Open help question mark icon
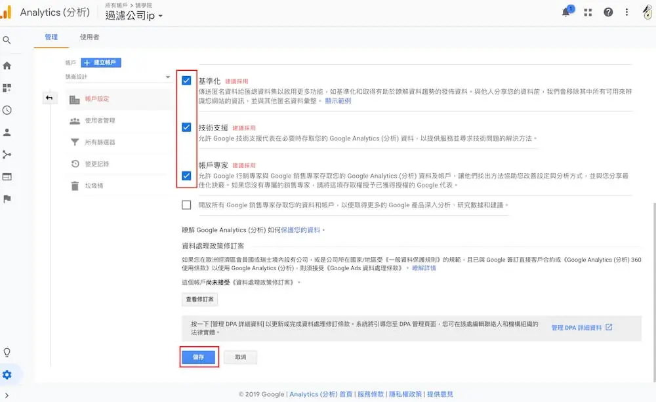Viewport: 656px width, 402px height. click(x=608, y=12)
